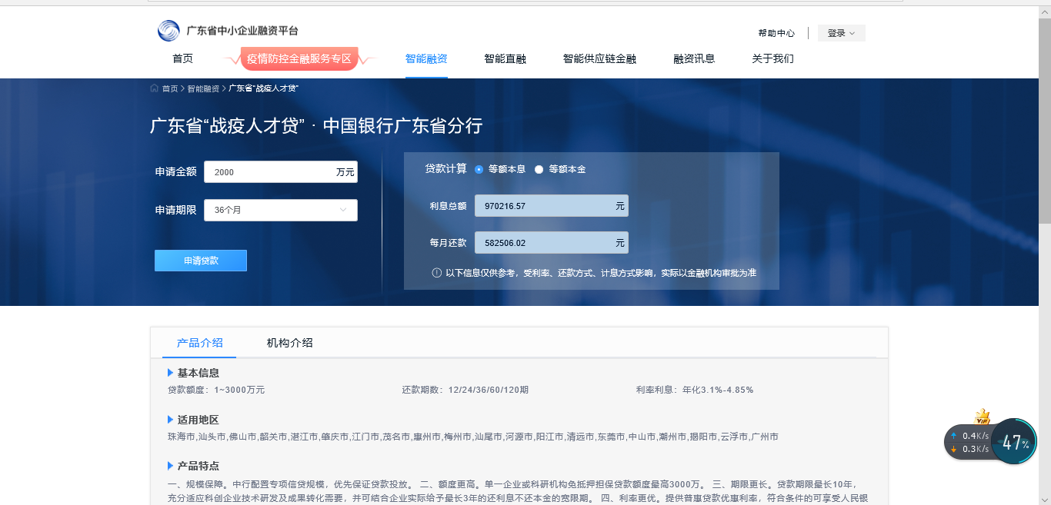Screen dimensions: 1051x505
Task: Click the download speed arrow indicator
Action: pos(954,449)
